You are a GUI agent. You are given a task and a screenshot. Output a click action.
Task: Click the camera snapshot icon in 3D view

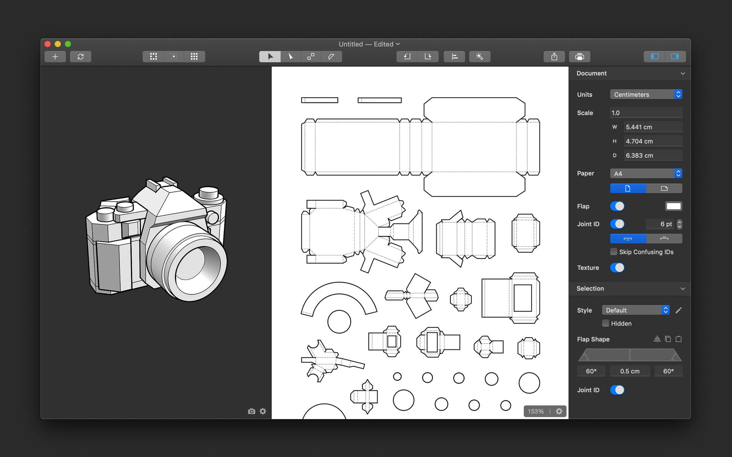pos(251,411)
